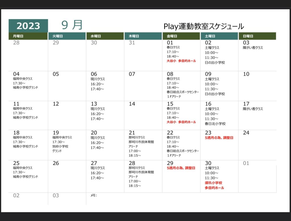Screen dimensions: 291x221
Task: Click date 07 cell number
Action: pyautogui.click(x=132, y=74)
